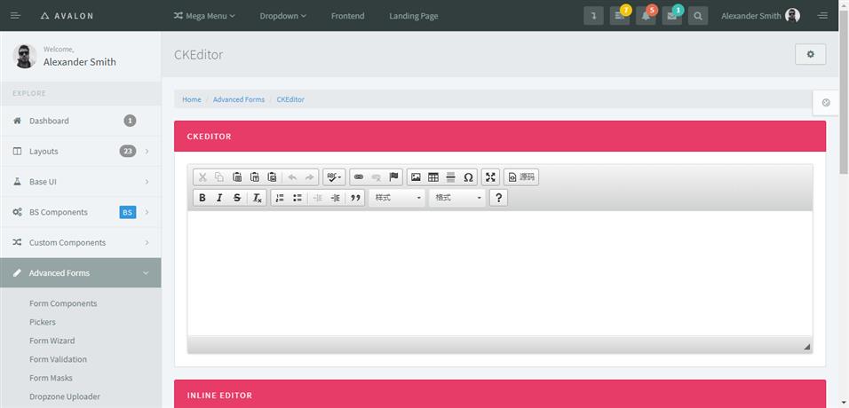The image size is (849, 408).
Task: Insert a link with the chain icon
Action: [359, 177]
